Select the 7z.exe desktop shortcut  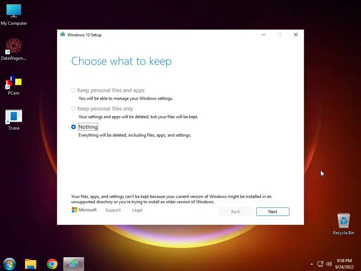14,120
